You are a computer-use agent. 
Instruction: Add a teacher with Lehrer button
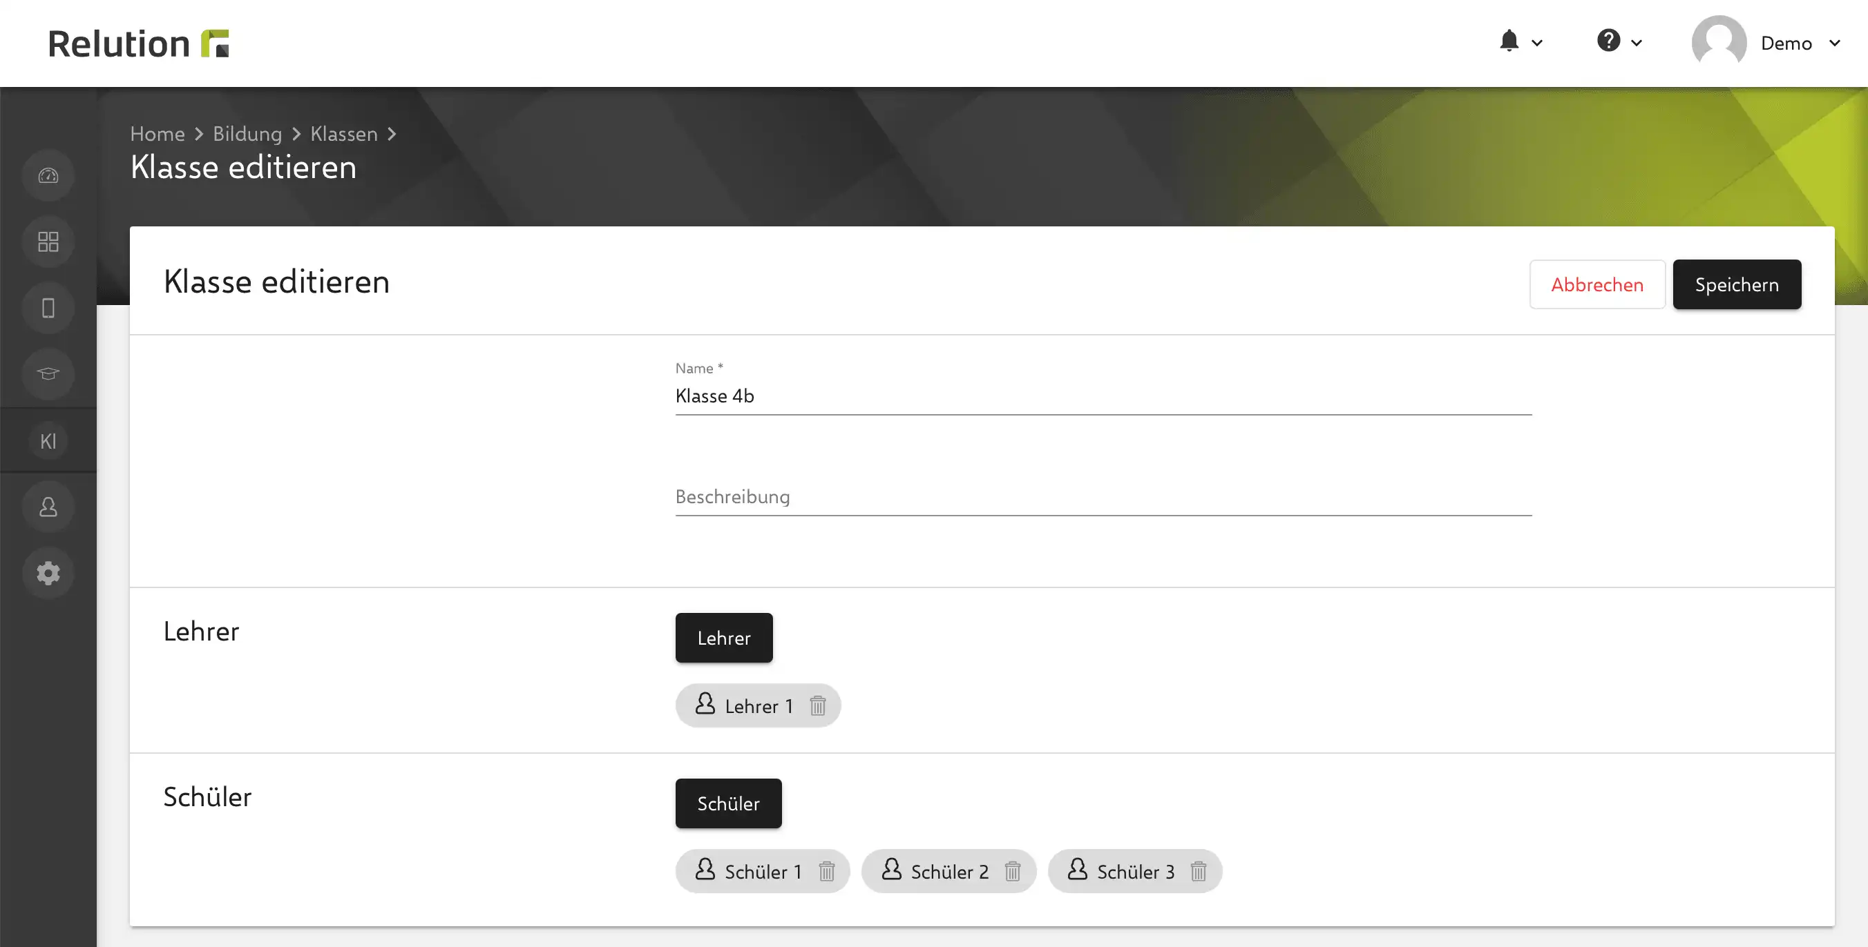click(x=724, y=638)
